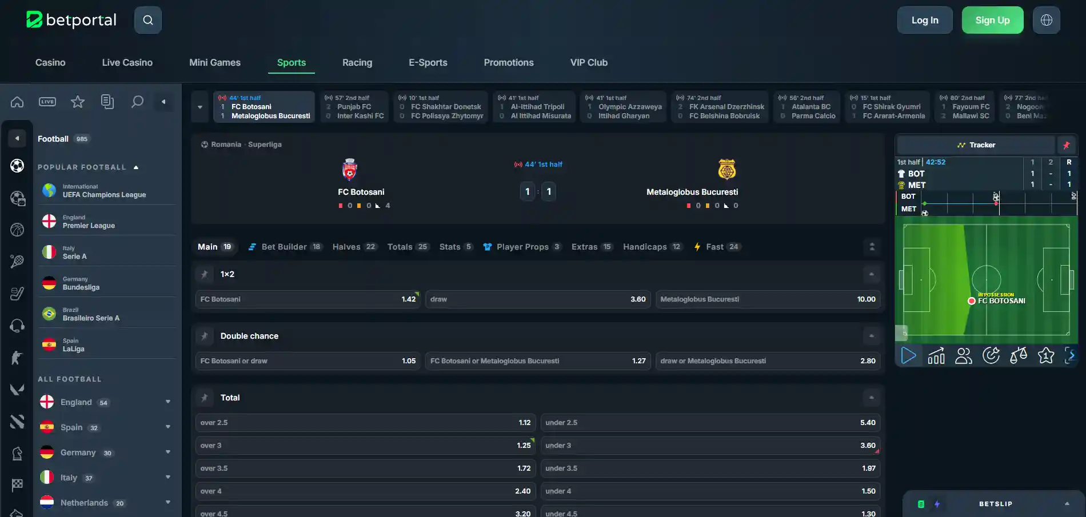The width and height of the screenshot is (1086, 517).
Task: Pin the Double chance market
Action: click(204, 336)
